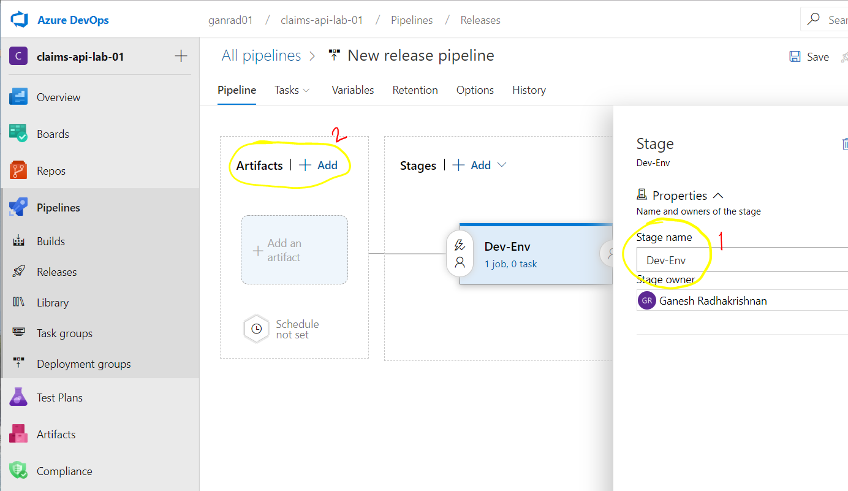This screenshot has height=491, width=848.
Task: Open post-deployment conditions on Dev-Env stage
Action: pyautogui.click(x=608, y=254)
